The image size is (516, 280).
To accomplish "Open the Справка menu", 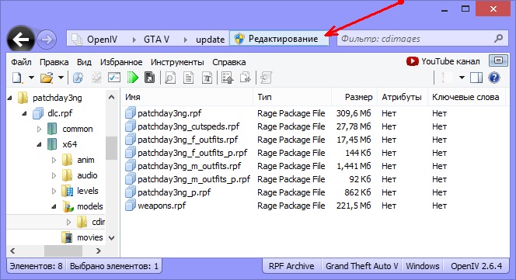I will point(229,62).
